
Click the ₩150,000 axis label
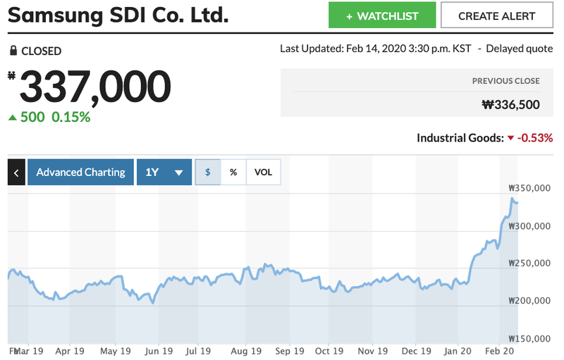(x=529, y=338)
